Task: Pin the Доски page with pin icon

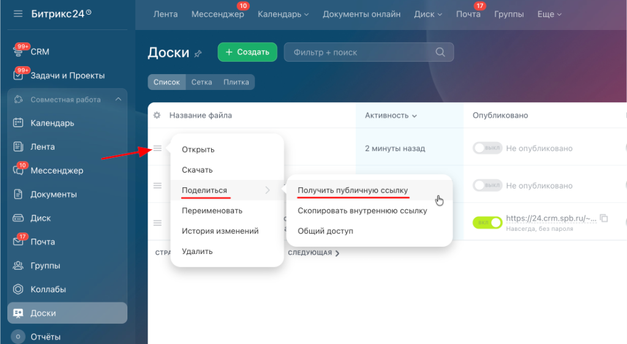Action: click(x=198, y=53)
